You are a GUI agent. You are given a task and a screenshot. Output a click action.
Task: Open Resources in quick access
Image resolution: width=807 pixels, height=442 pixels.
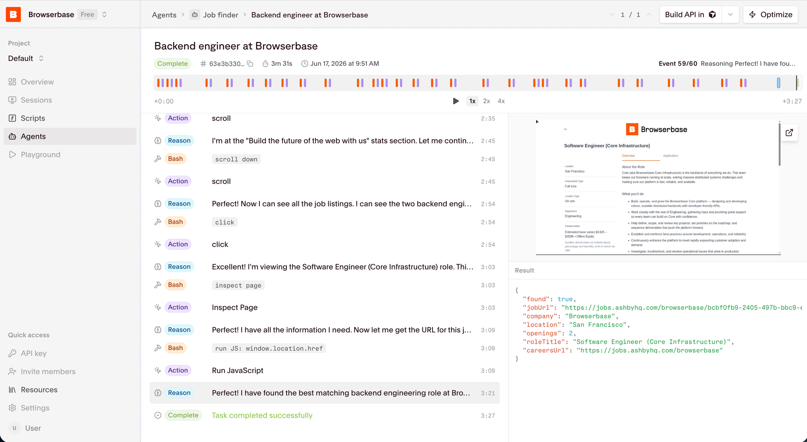pyautogui.click(x=70, y=390)
